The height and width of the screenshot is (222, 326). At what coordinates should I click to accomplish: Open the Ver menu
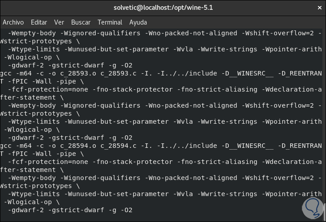click(x=59, y=22)
